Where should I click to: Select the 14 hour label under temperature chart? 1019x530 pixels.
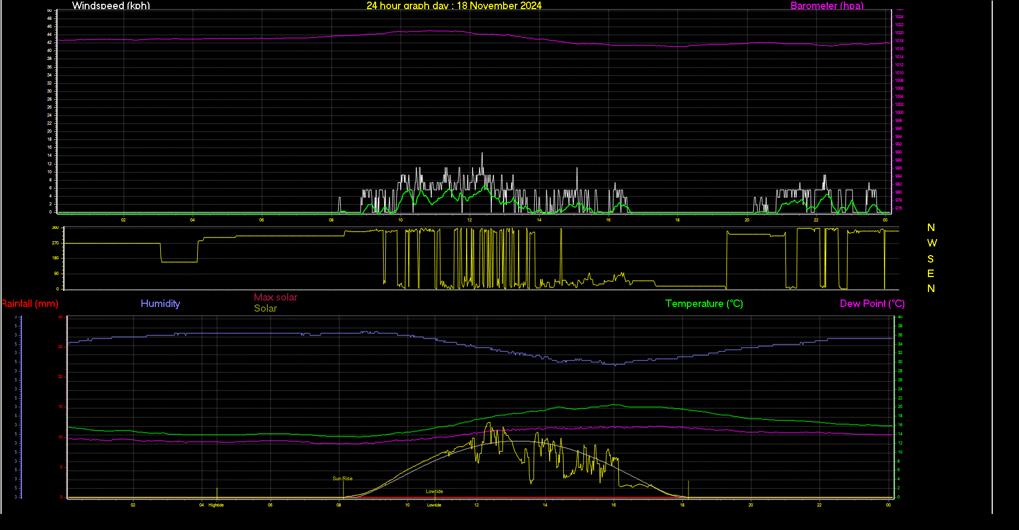(545, 505)
